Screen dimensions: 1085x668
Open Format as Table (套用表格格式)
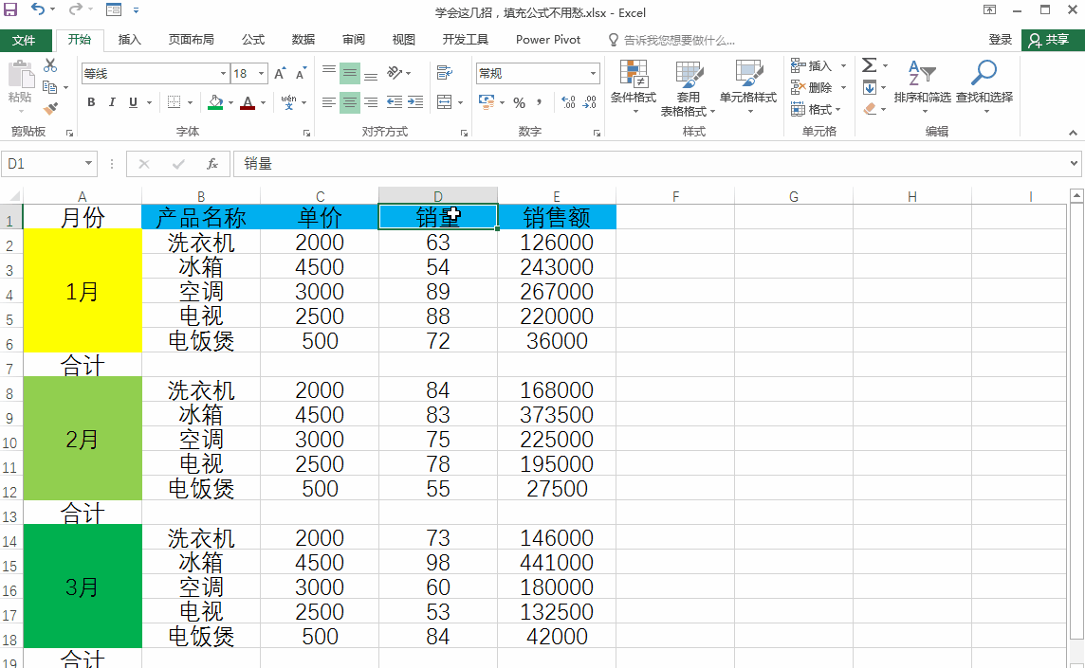[x=688, y=87]
